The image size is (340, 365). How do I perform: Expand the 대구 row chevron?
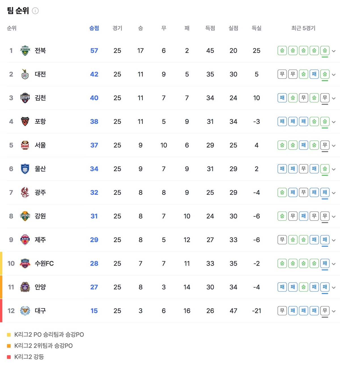coord(334,311)
